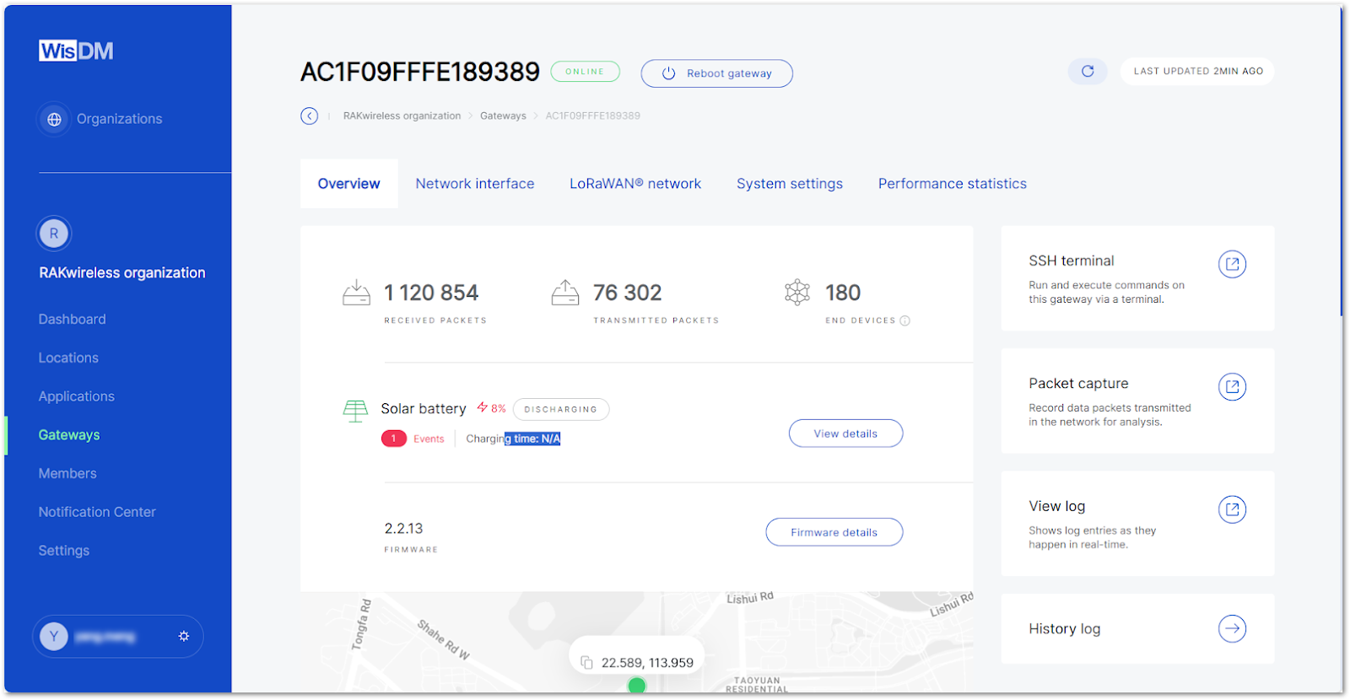1350x700 pixels.
Task: Click the History log card title
Action: (x=1065, y=628)
